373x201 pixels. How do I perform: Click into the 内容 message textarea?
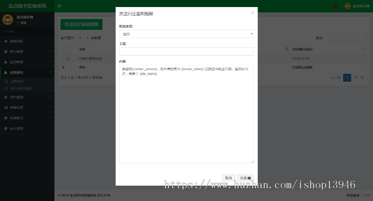tap(186, 114)
